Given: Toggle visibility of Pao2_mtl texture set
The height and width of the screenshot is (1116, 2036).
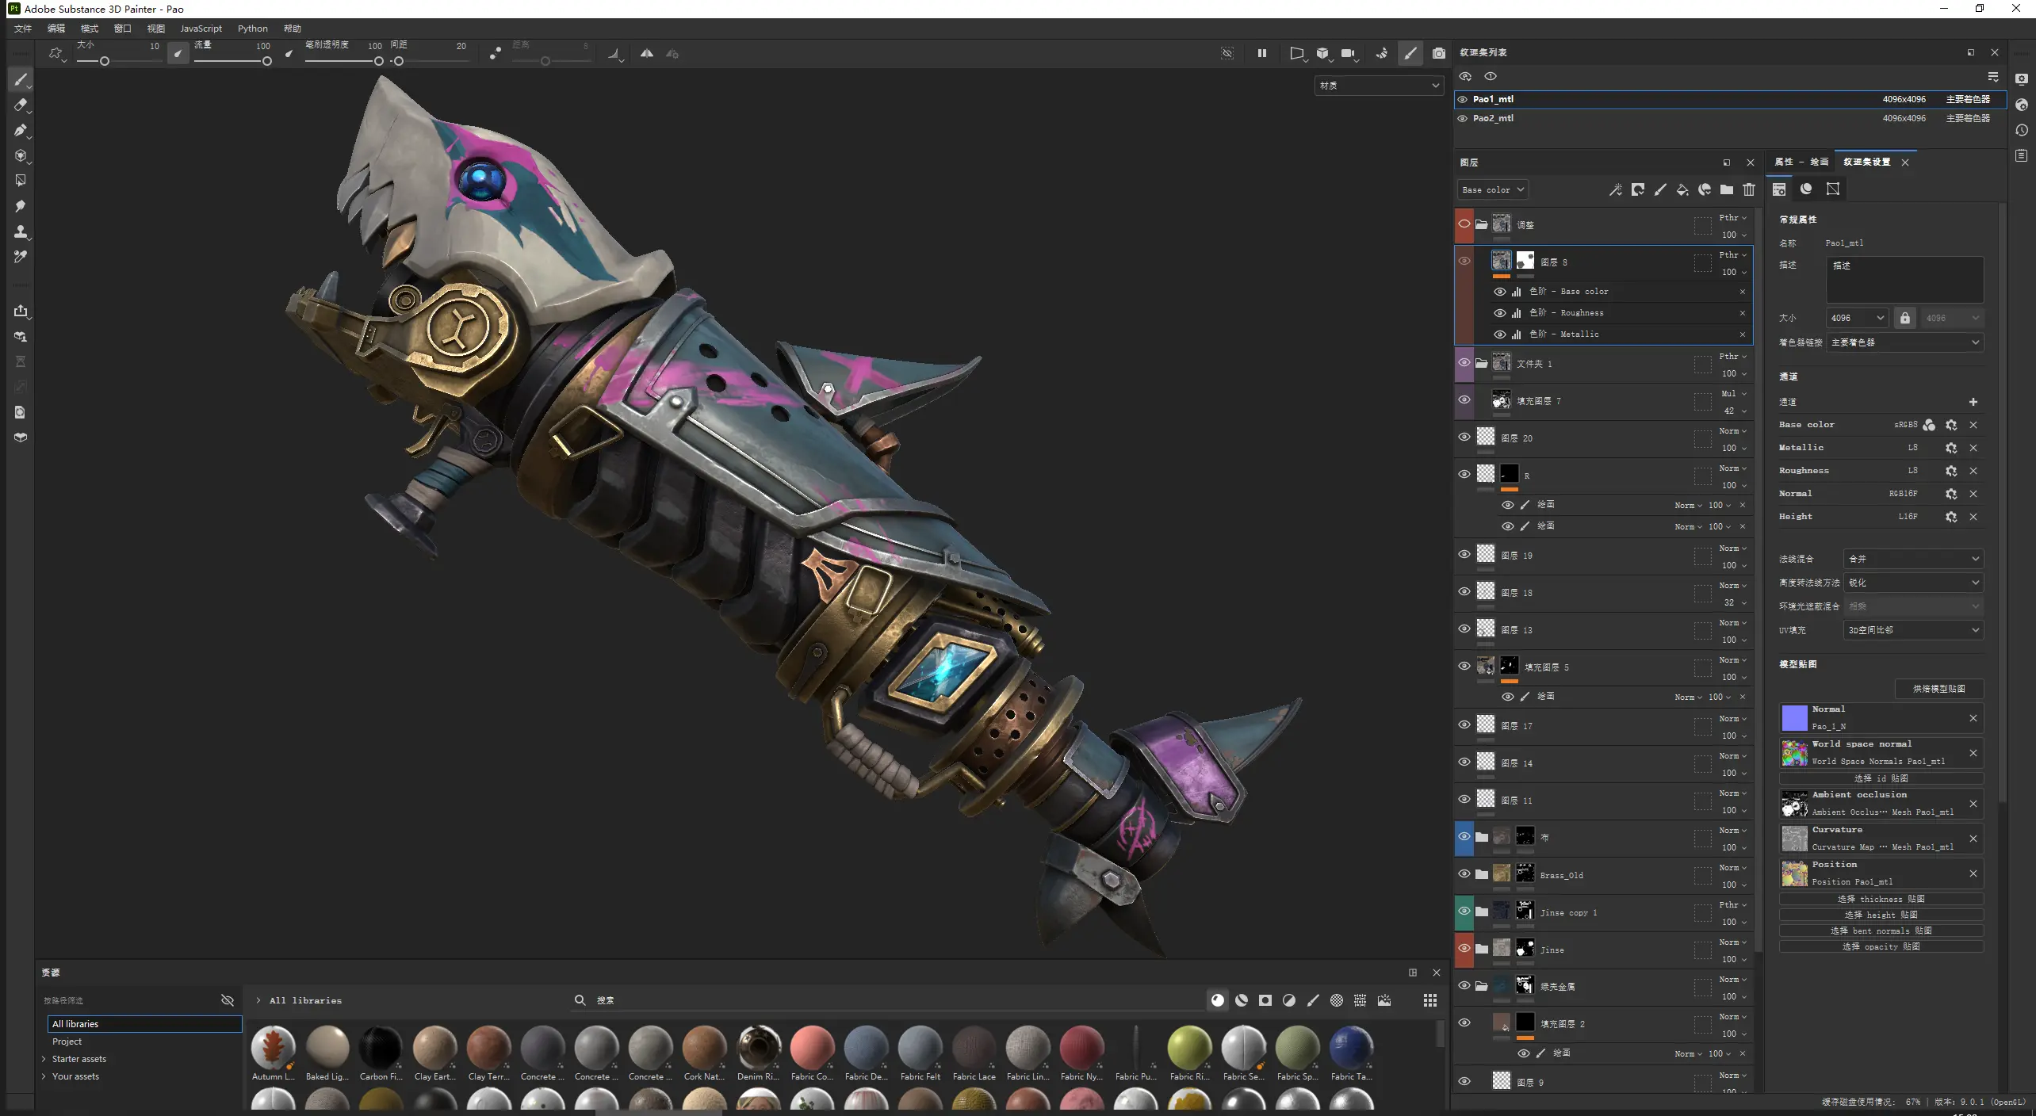Looking at the screenshot, I should tap(1463, 118).
